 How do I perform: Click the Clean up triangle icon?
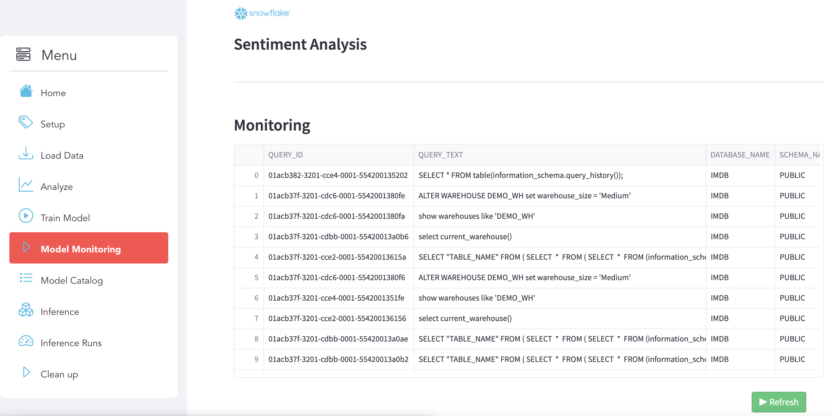[x=27, y=373]
